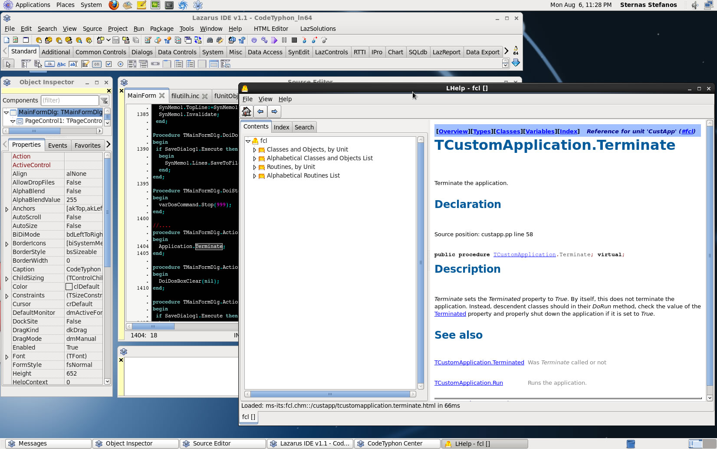717x449 pixels.
Task: Open the TCustomApplication.Terminated see-also link
Action: point(479,362)
